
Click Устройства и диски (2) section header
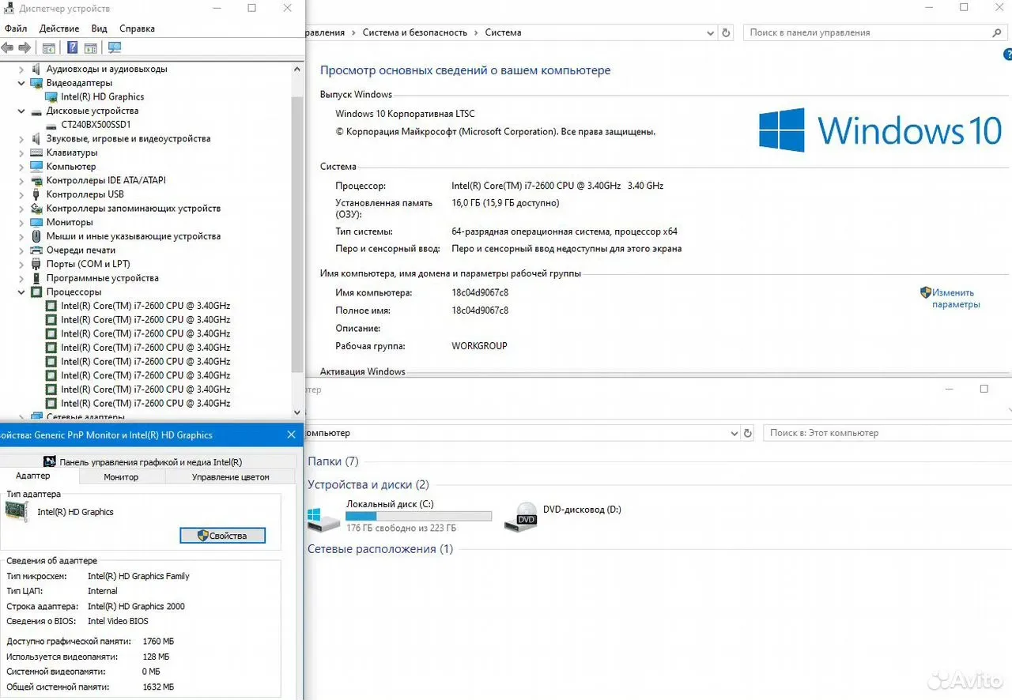[x=368, y=485]
